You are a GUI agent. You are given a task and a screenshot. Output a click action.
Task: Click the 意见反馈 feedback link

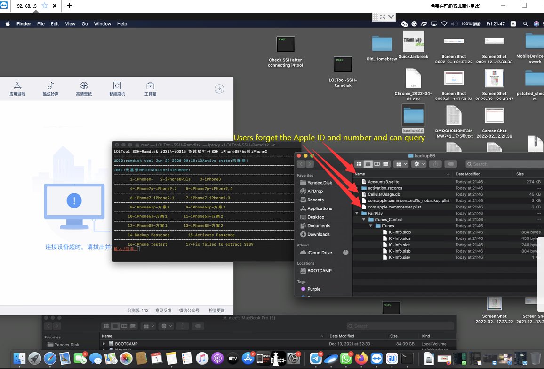[163, 310]
